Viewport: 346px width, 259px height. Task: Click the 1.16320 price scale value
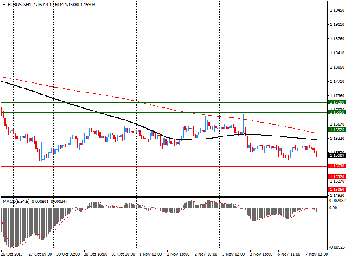(x=337, y=138)
